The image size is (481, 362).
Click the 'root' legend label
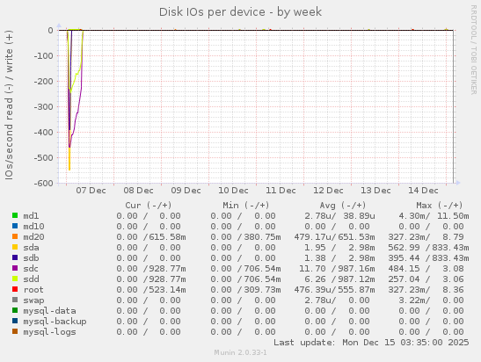[x=33, y=290]
